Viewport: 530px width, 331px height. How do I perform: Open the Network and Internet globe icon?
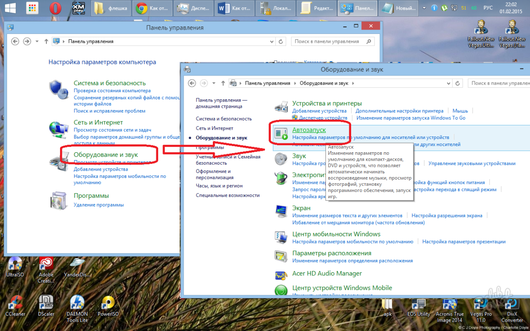[x=58, y=128]
